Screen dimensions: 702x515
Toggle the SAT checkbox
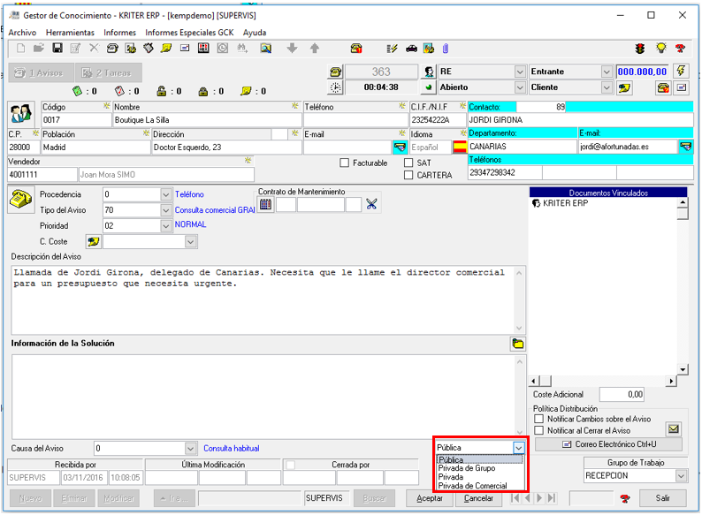pos(408,163)
